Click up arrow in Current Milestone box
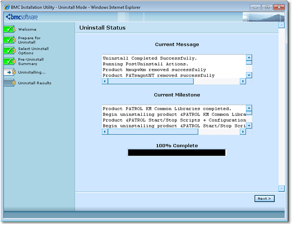 pyautogui.click(x=249, y=108)
